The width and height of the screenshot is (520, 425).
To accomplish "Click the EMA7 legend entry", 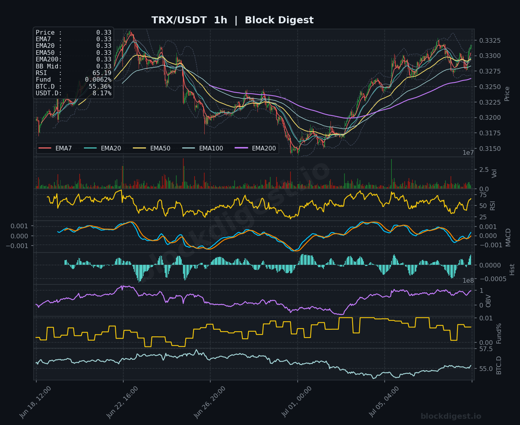I will [x=55, y=148].
